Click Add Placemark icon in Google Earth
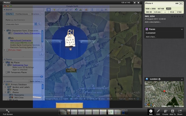The image size is (186, 116). pyautogui.click(x=54, y=10)
